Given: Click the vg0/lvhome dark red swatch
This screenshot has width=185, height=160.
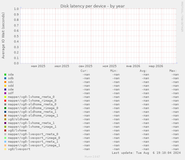Looking at the screenshot, I should coord(5,130).
